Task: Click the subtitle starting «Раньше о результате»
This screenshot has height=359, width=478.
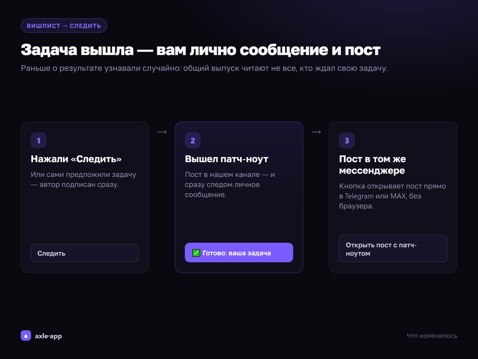Action: pos(204,68)
